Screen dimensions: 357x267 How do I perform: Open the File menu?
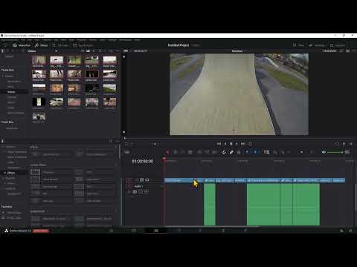coord(23,39)
